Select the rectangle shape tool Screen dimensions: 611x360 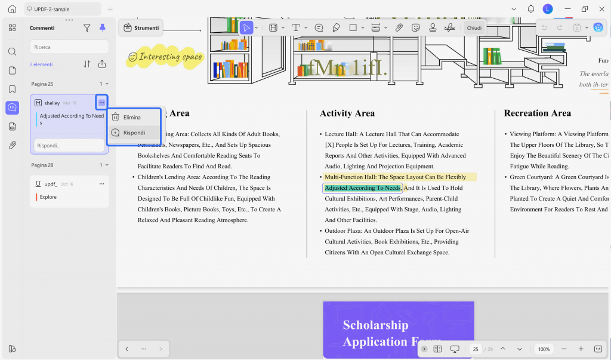pyautogui.click(x=353, y=27)
